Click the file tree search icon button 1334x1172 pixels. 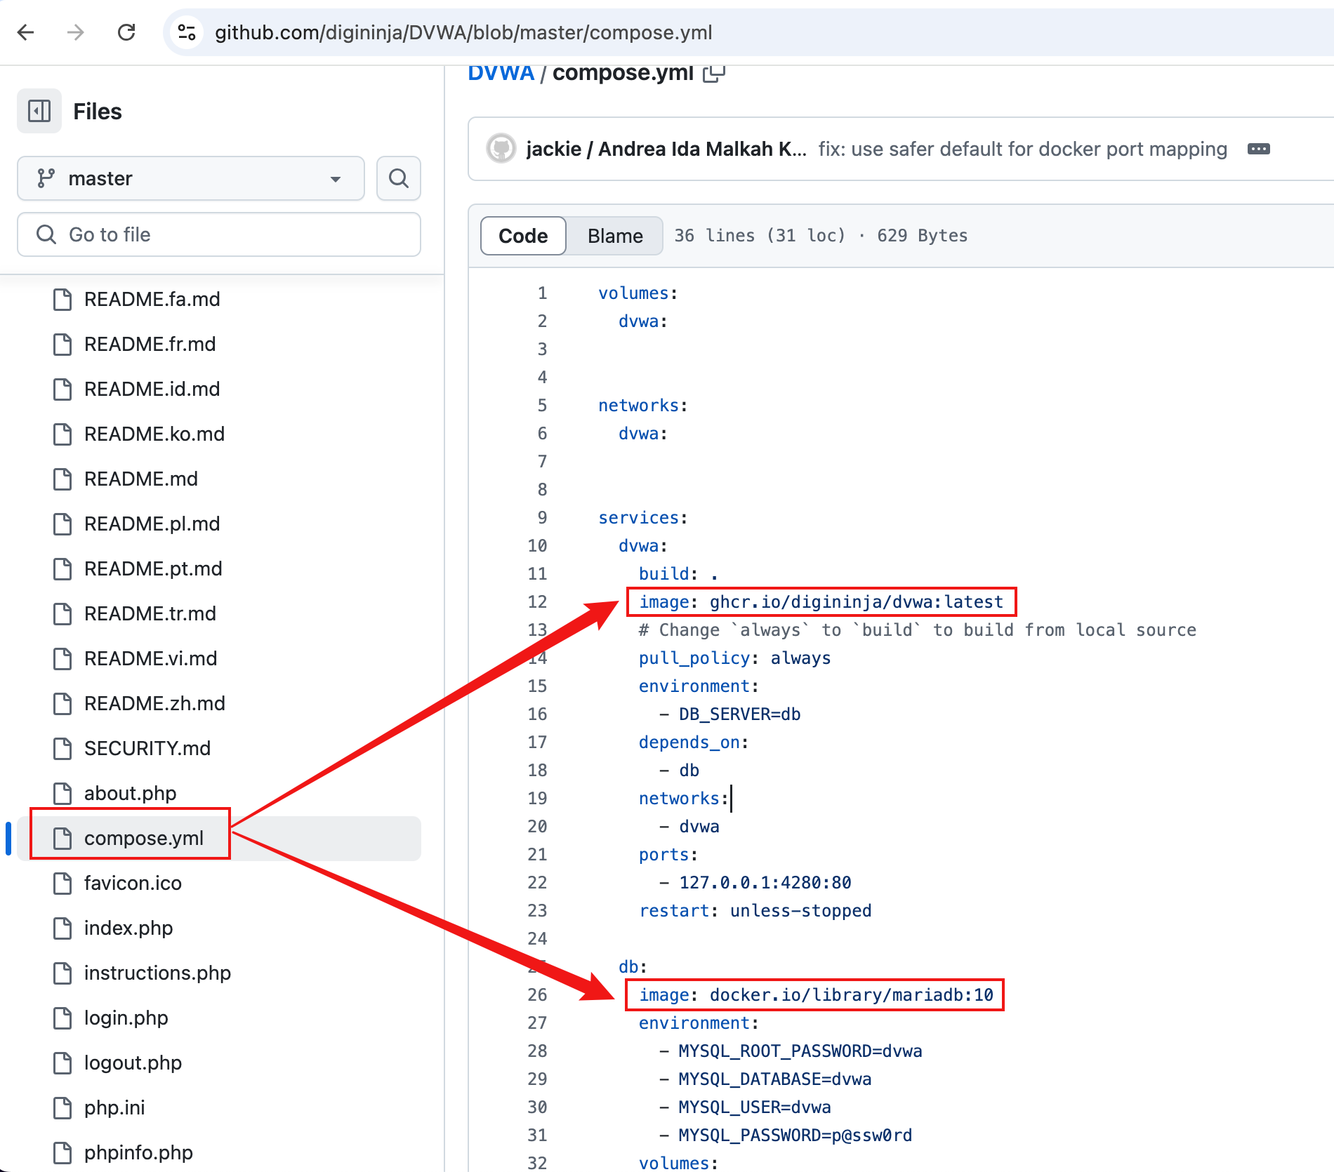399,178
